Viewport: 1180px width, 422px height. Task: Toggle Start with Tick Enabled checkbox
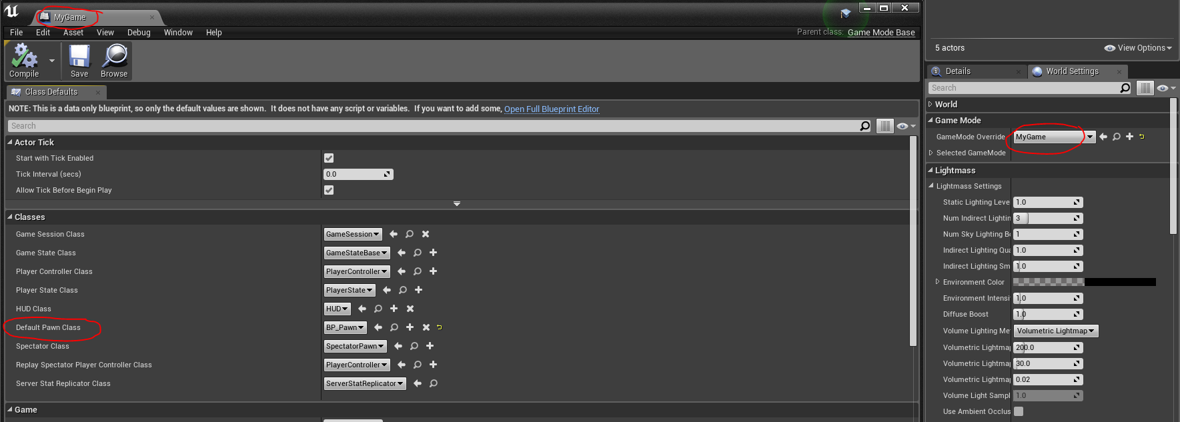coord(329,158)
